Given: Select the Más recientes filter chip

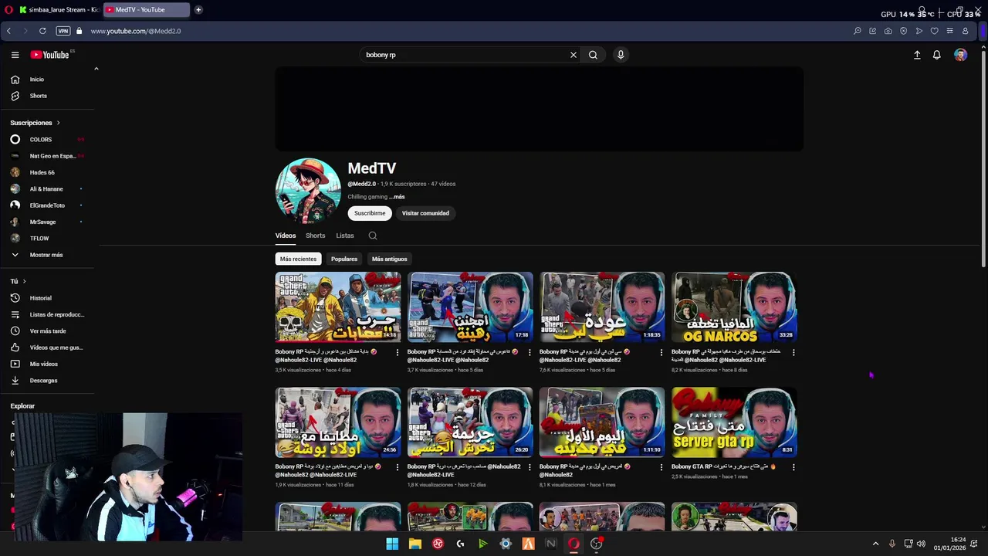Looking at the screenshot, I should pos(298,259).
